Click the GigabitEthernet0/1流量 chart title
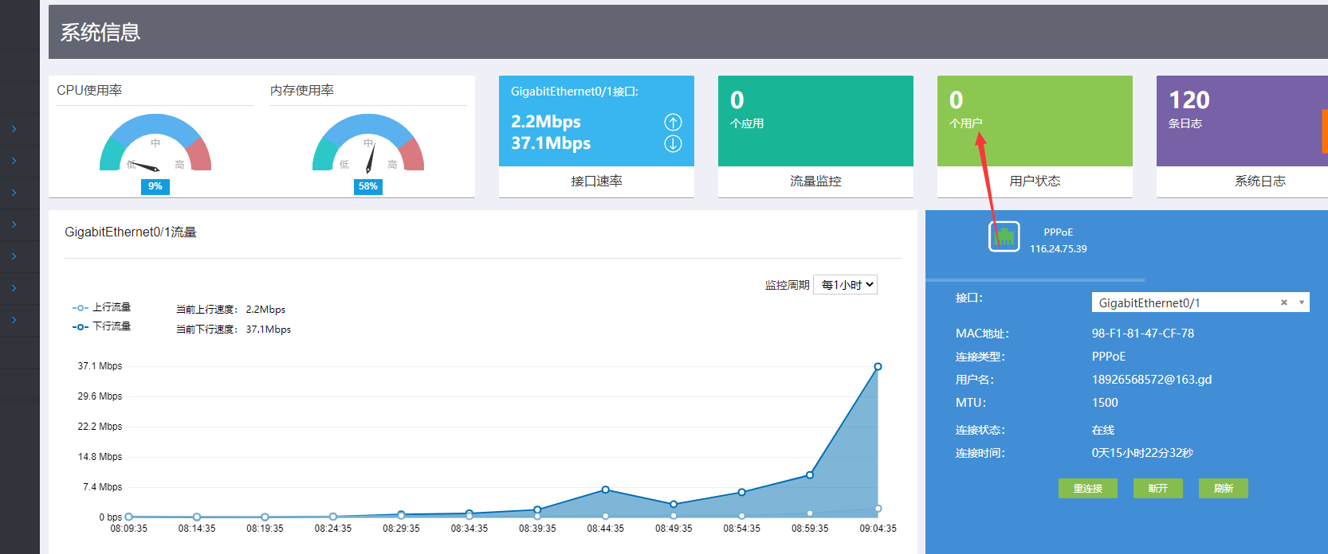 tap(131, 232)
